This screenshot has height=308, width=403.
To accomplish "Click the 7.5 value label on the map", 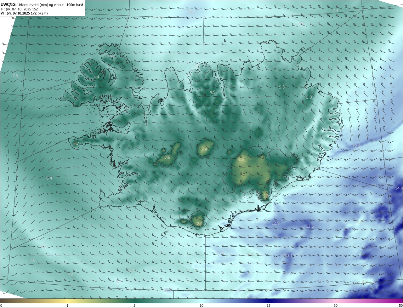I will 15,76.
